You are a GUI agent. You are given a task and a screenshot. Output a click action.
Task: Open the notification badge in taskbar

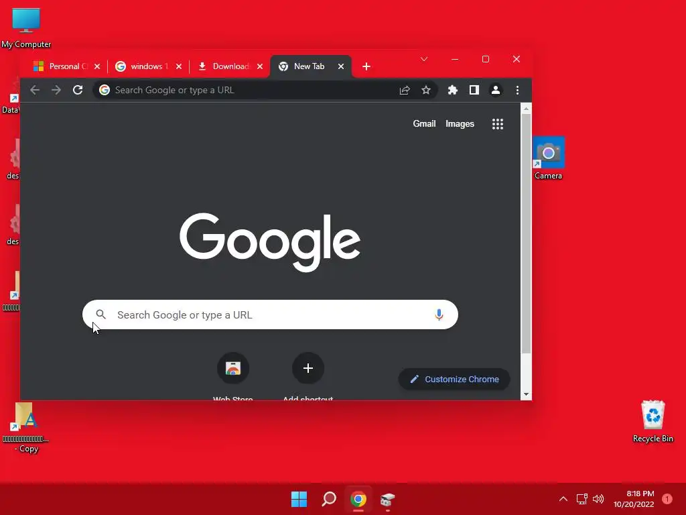(667, 499)
